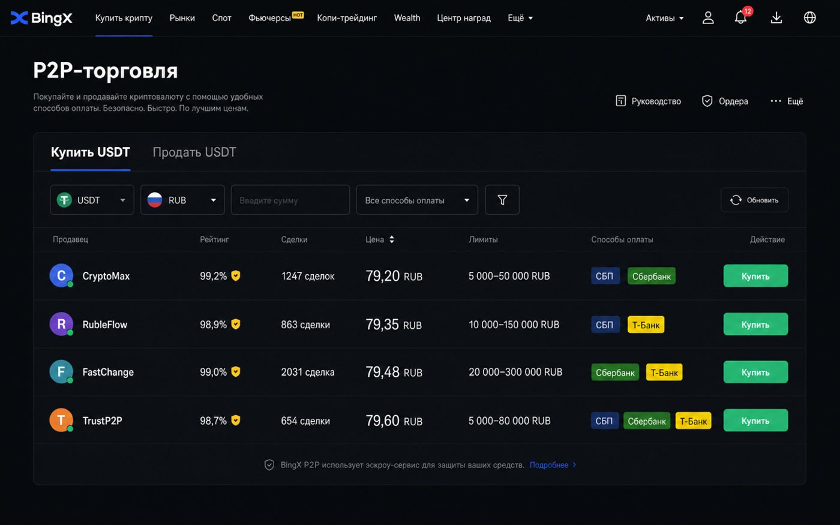Open Wealth menu item
Image resolution: width=840 pixels, height=525 pixels.
[407, 18]
